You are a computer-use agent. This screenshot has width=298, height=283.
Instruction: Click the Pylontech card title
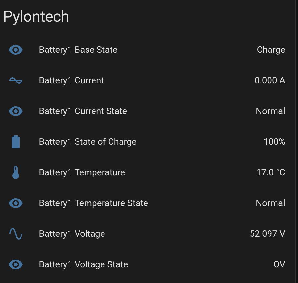click(x=36, y=17)
